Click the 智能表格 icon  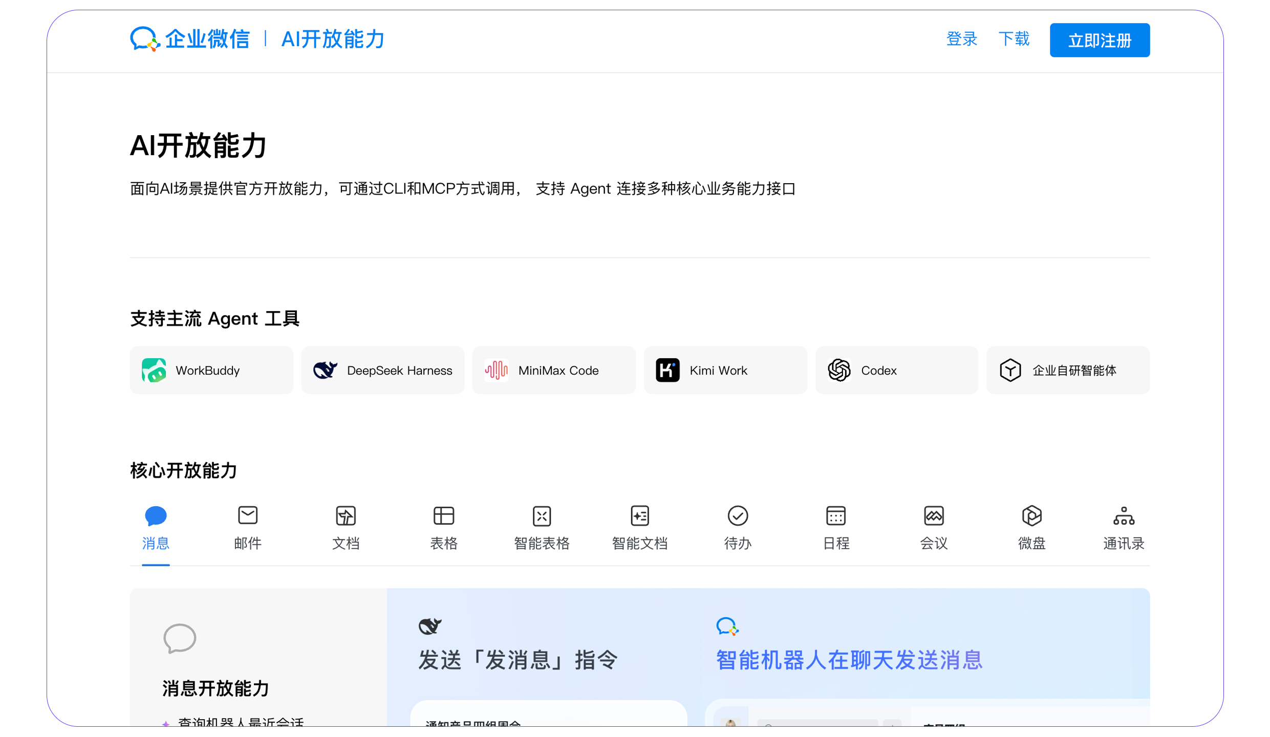point(542,516)
